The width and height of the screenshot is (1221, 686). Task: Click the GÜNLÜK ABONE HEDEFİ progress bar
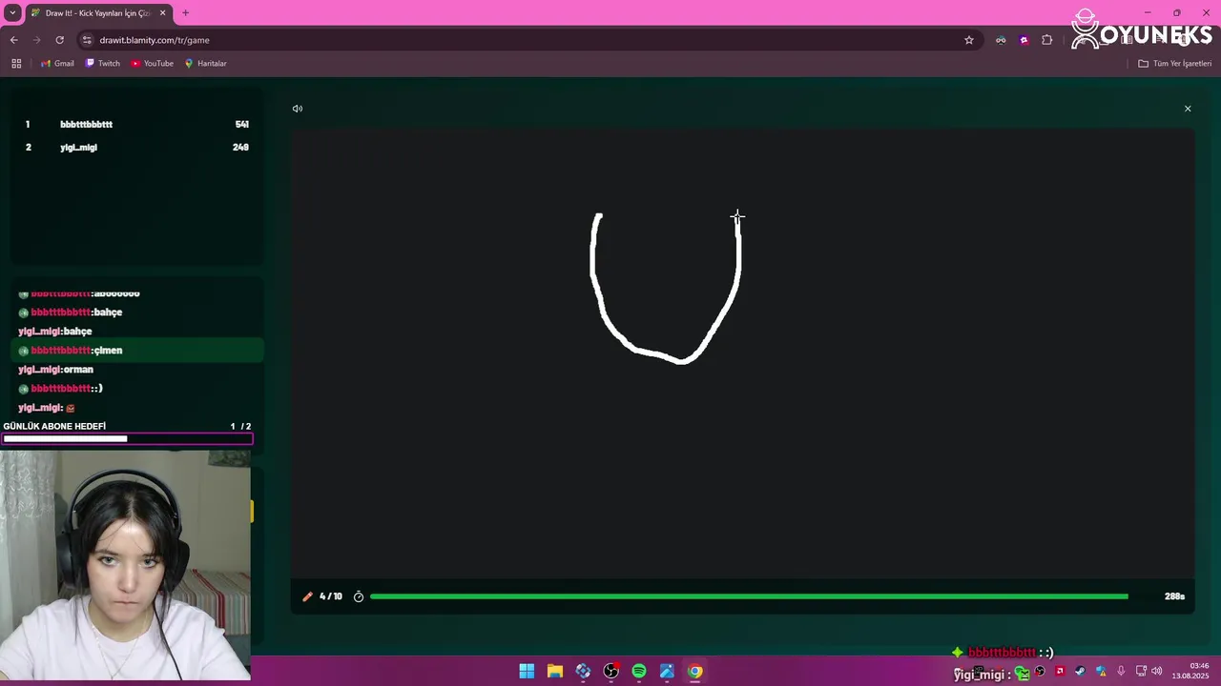click(x=128, y=439)
